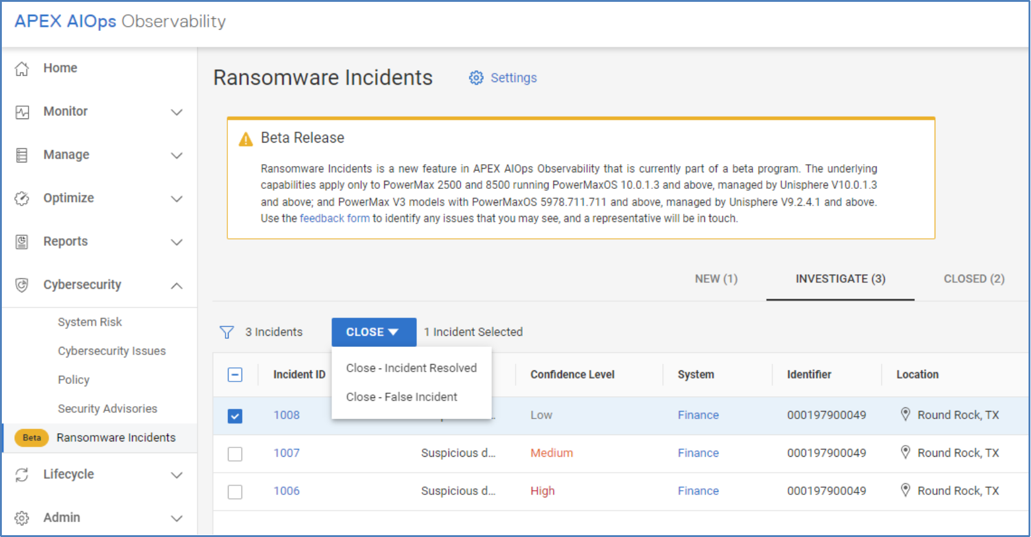Click the Home house icon
Image resolution: width=1031 pixels, height=537 pixels.
coord(22,69)
